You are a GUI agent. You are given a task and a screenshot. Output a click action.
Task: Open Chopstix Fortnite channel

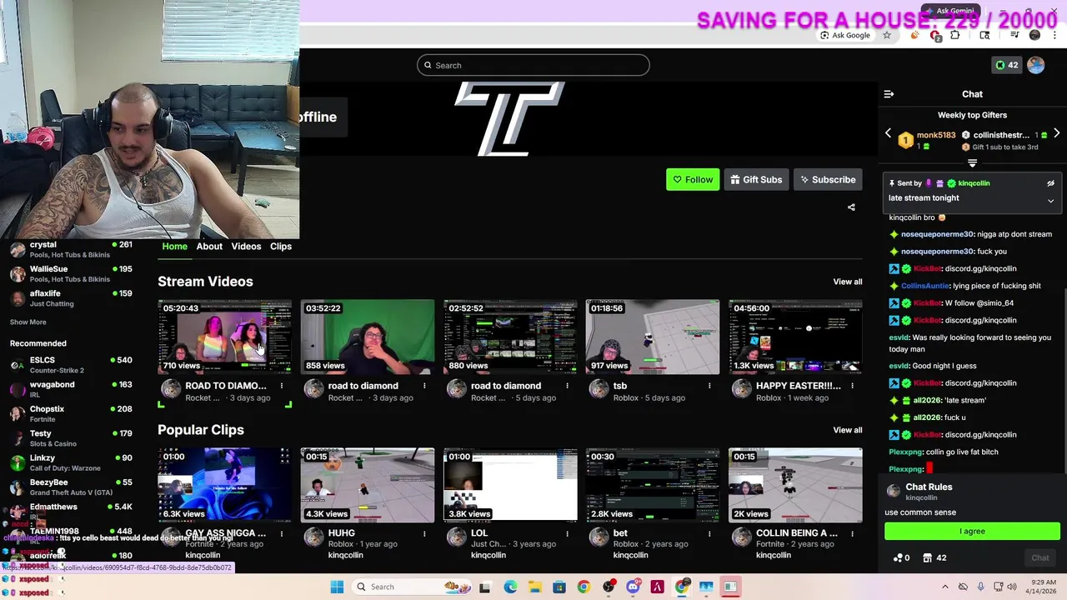click(x=71, y=413)
